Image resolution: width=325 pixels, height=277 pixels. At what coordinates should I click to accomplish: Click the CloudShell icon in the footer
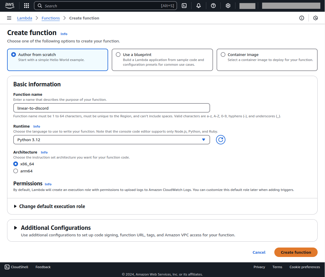click(x=7, y=267)
